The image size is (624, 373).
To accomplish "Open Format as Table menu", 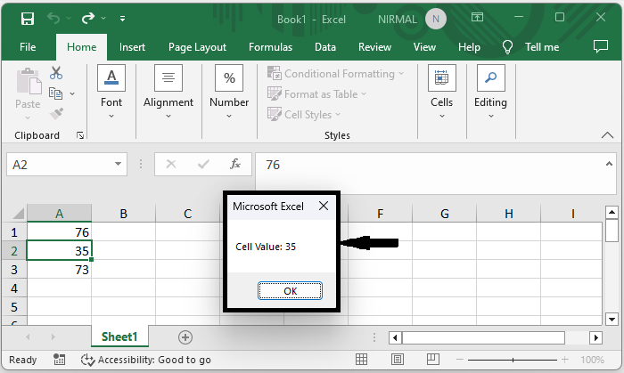I will point(316,94).
